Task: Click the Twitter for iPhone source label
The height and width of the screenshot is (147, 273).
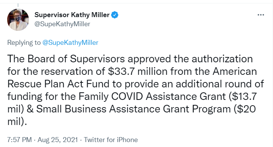Action: click(111, 140)
